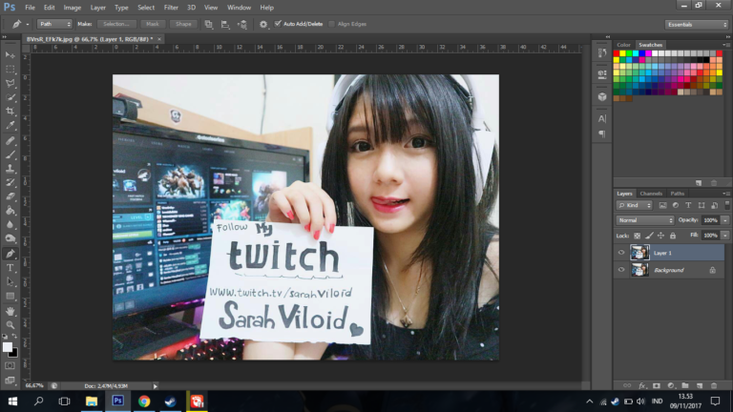Select the Zoom tool in toolbox
The width and height of the screenshot is (733, 412).
coord(10,325)
